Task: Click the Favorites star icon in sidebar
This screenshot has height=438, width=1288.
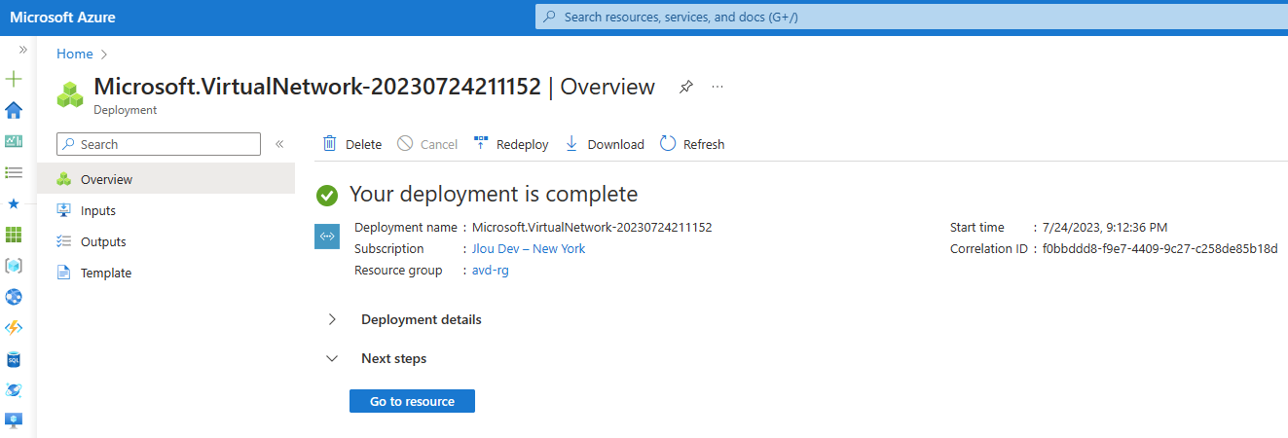Action: (14, 203)
